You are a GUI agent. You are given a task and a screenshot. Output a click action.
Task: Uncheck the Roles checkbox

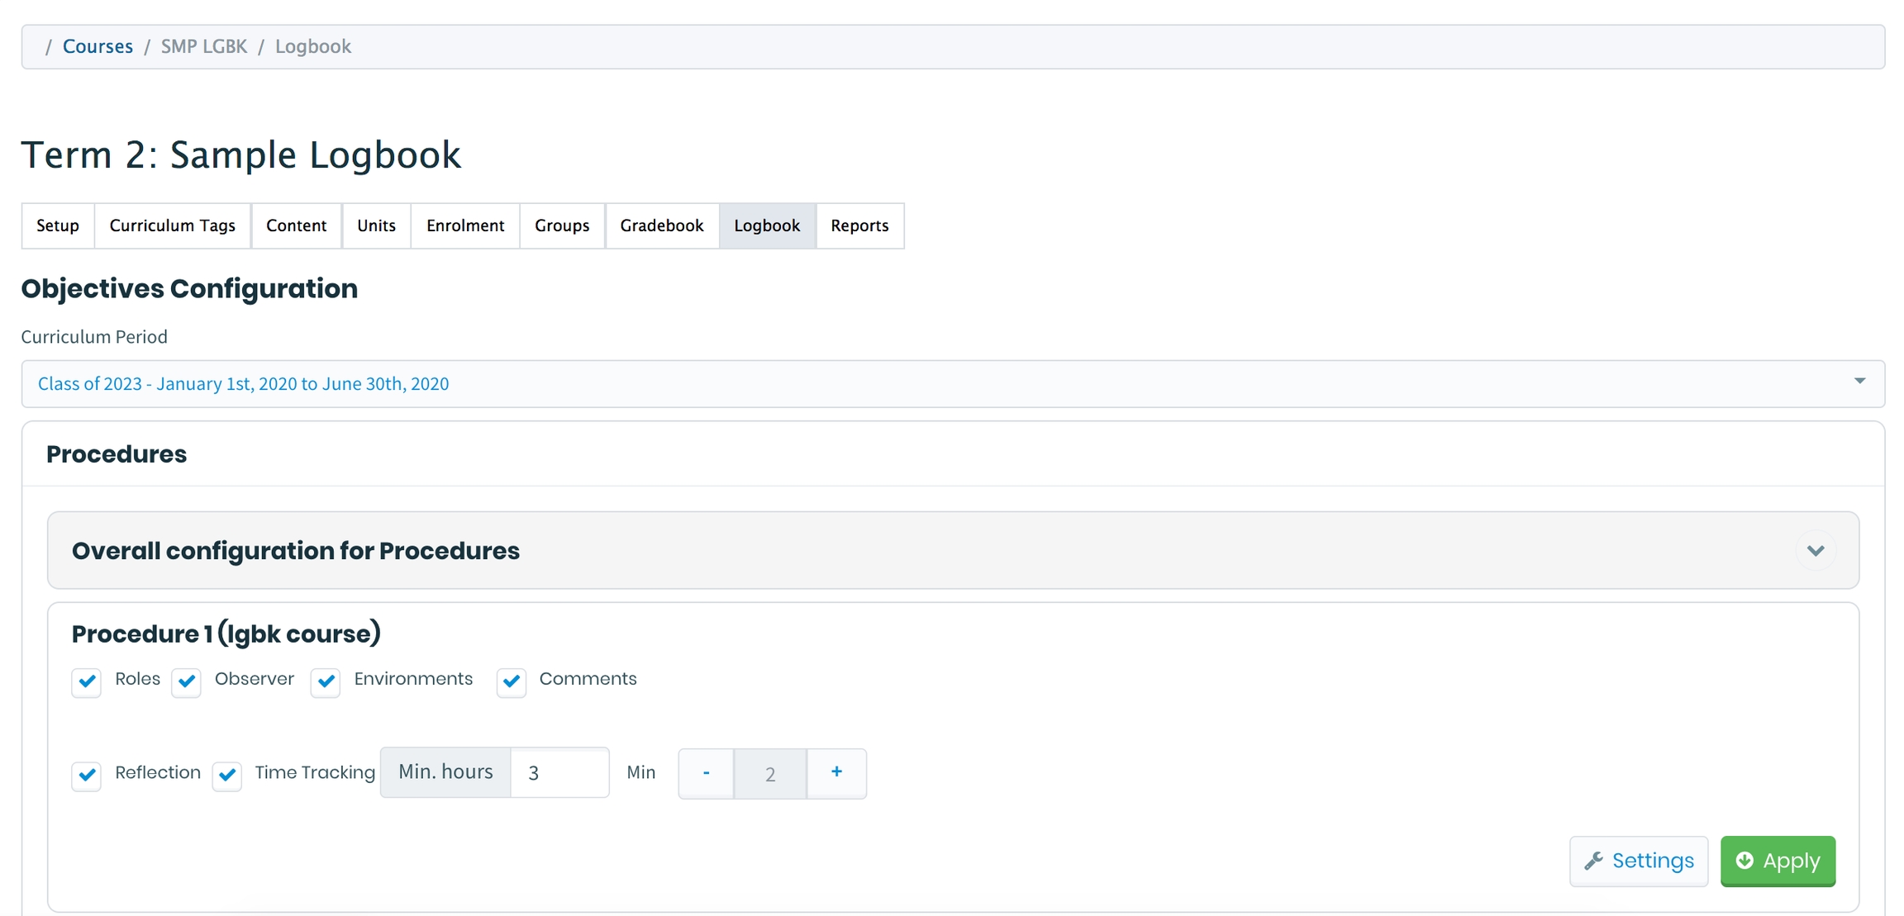87,681
